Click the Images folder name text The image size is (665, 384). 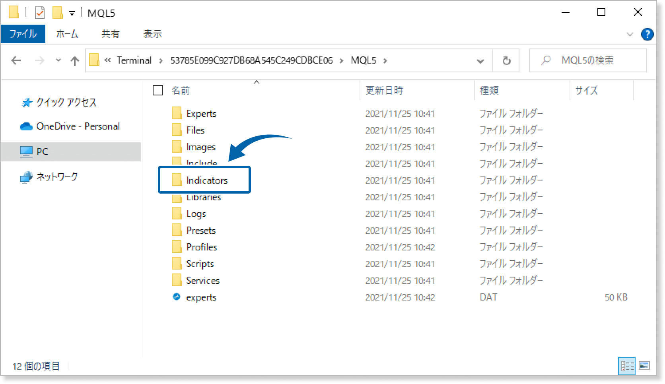tap(201, 147)
